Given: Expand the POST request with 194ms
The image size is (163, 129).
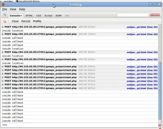Looking at the screenshot, I should [x=2, y=67].
